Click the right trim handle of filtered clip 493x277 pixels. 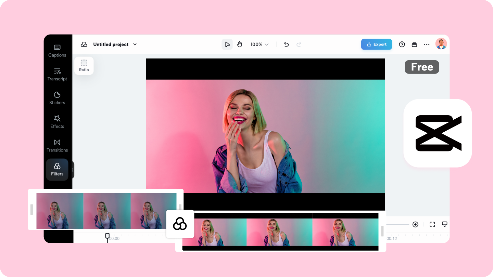click(382, 231)
